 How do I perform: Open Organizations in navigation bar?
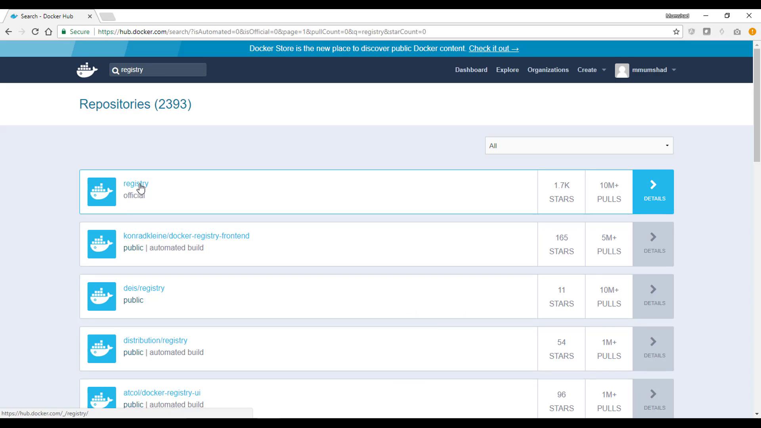[x=548, y=70]
